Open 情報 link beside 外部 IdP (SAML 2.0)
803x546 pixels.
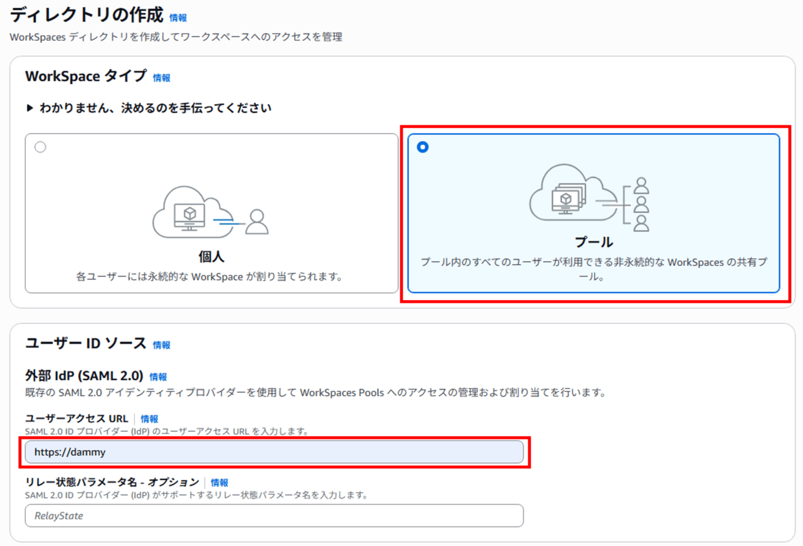[158, 377]
